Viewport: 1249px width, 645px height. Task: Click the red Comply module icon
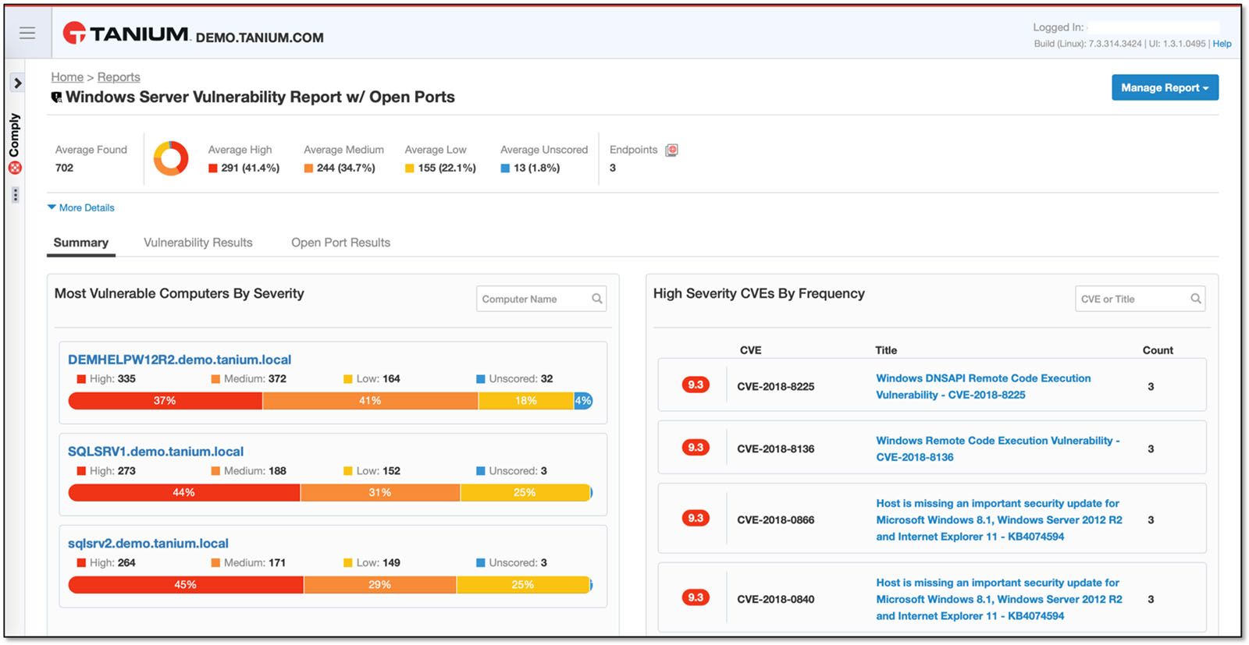(x=15, y=168)
